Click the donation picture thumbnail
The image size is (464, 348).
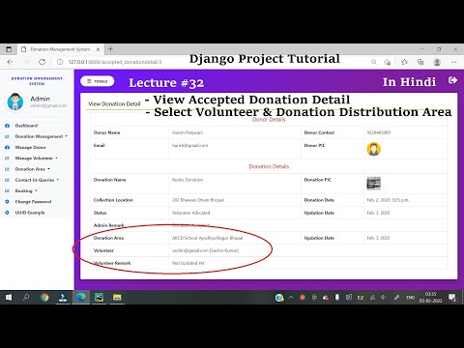[373, 184]
